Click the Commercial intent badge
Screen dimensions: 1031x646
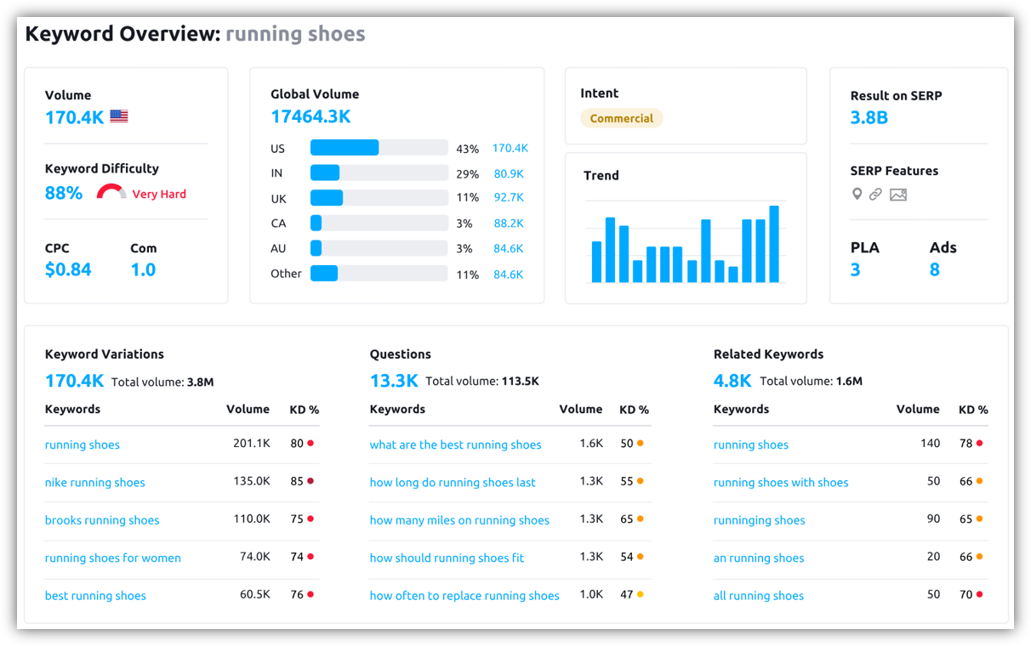pyautogui.click(x=621, y=118)
